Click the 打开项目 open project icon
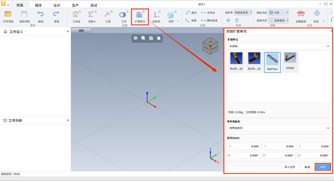Screen dimensions: 334x181 pyautogui.click(x=8, y=14)
